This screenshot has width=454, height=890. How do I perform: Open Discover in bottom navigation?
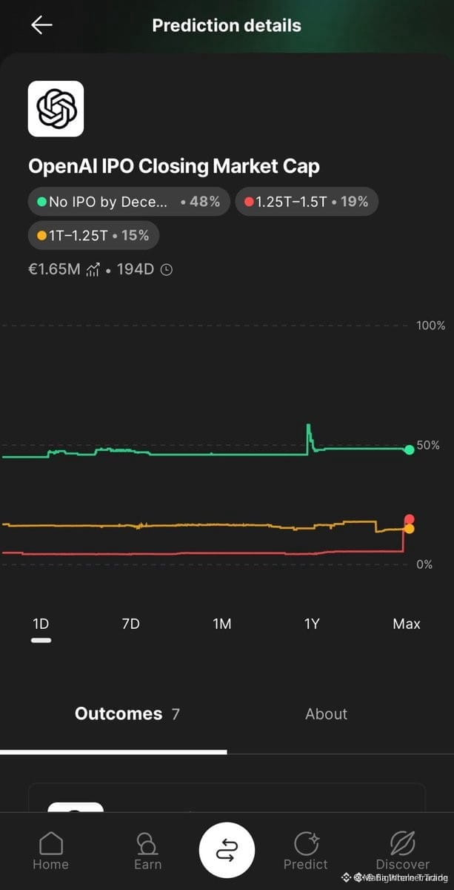coord(402,851)
